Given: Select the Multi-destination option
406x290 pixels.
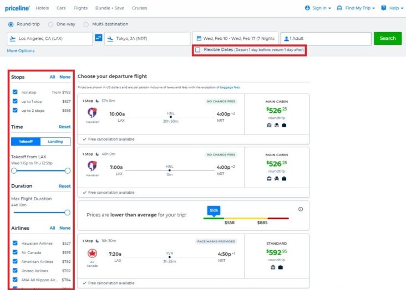Looking at the screenshot, I should point(86,24).
